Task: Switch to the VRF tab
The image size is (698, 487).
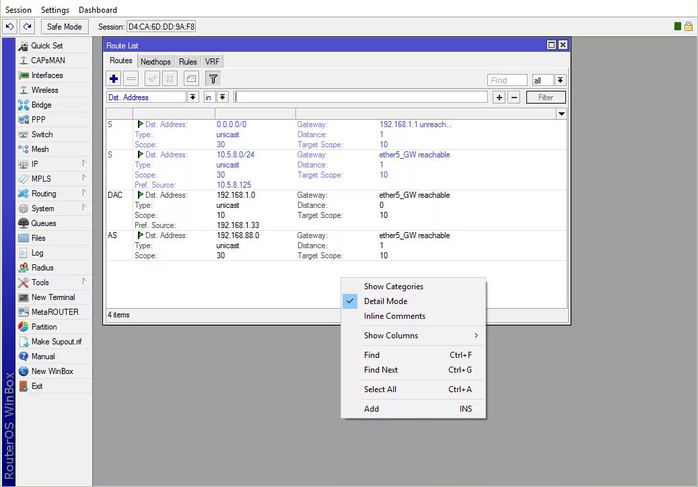Action: [x=212, y=62]
